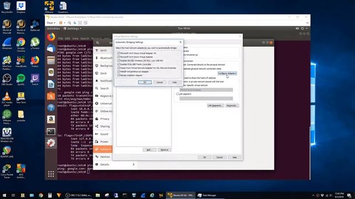Click the Settings search magnifier icon
Screen dimensions: 355x199
pos(98,43)
